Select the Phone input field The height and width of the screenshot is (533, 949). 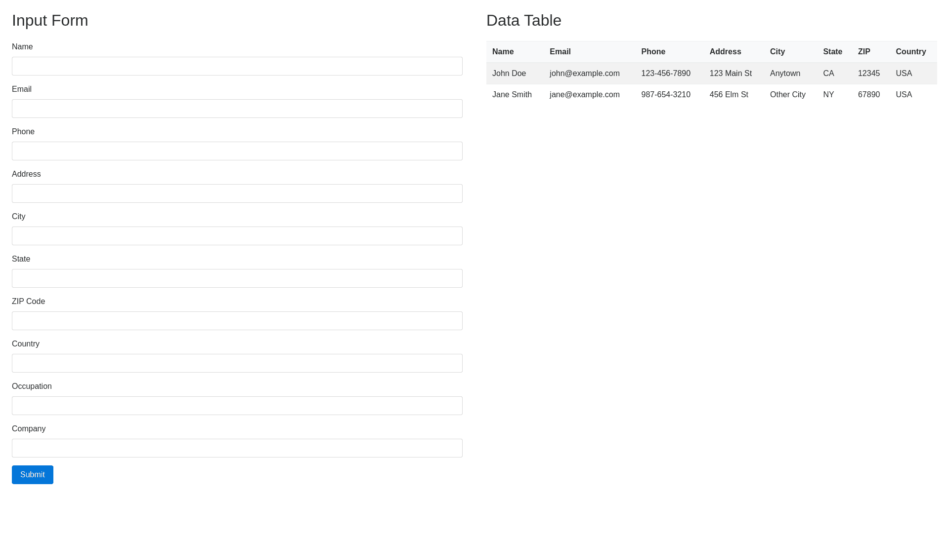(x=237, y=151)
